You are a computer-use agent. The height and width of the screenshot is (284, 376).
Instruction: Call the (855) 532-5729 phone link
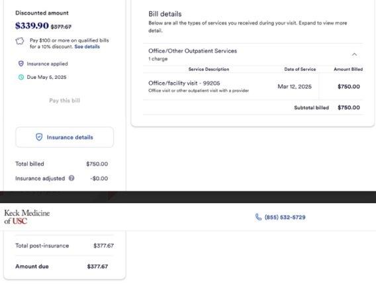tap(285, 217)
